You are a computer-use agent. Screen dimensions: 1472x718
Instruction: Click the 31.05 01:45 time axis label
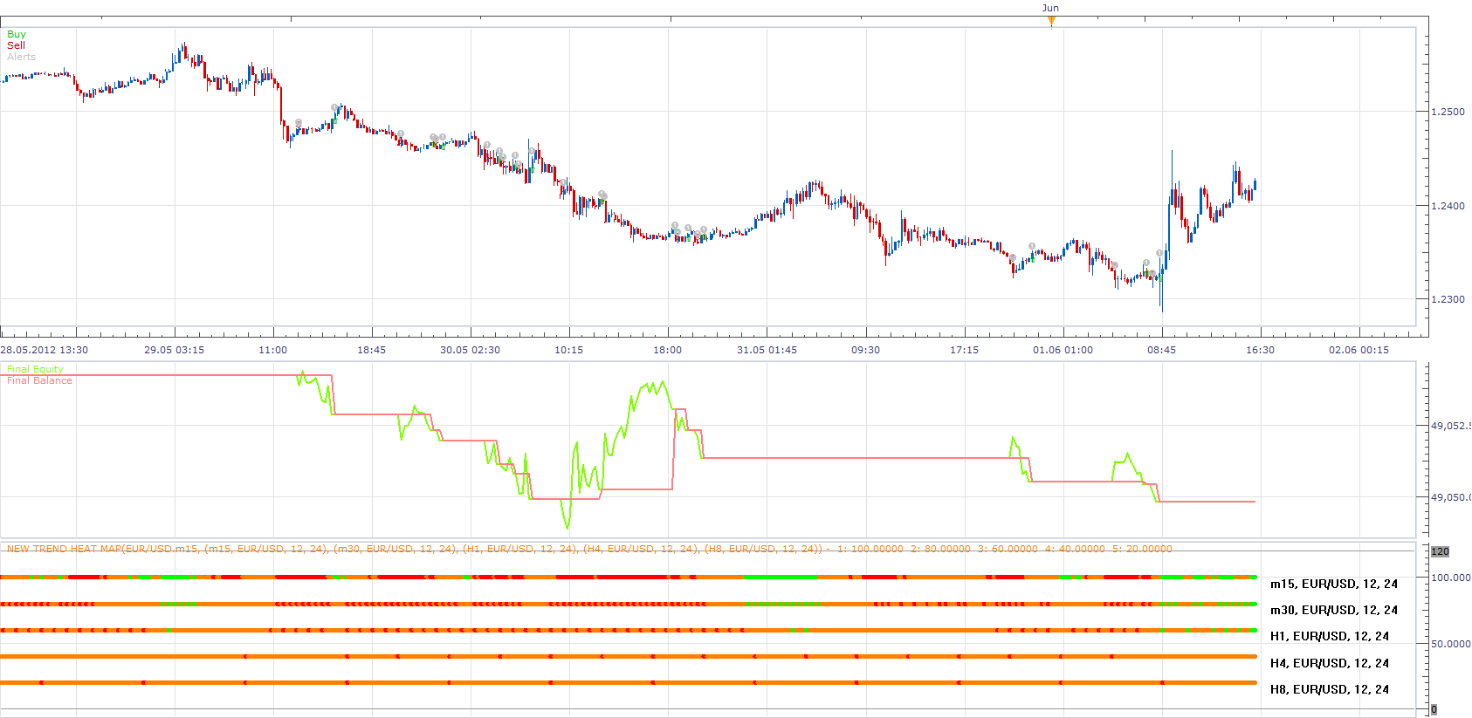(x=767, y=350)
